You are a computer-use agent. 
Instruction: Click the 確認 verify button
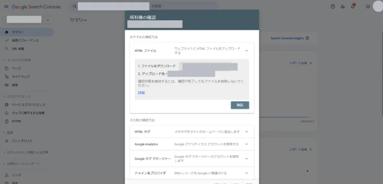point(240,105)
